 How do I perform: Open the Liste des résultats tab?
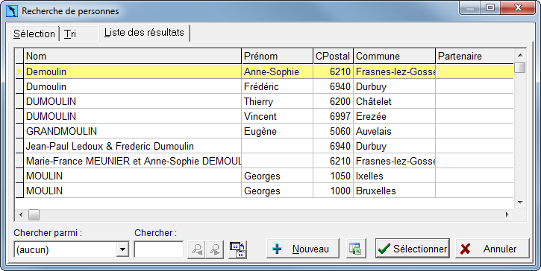144,33
